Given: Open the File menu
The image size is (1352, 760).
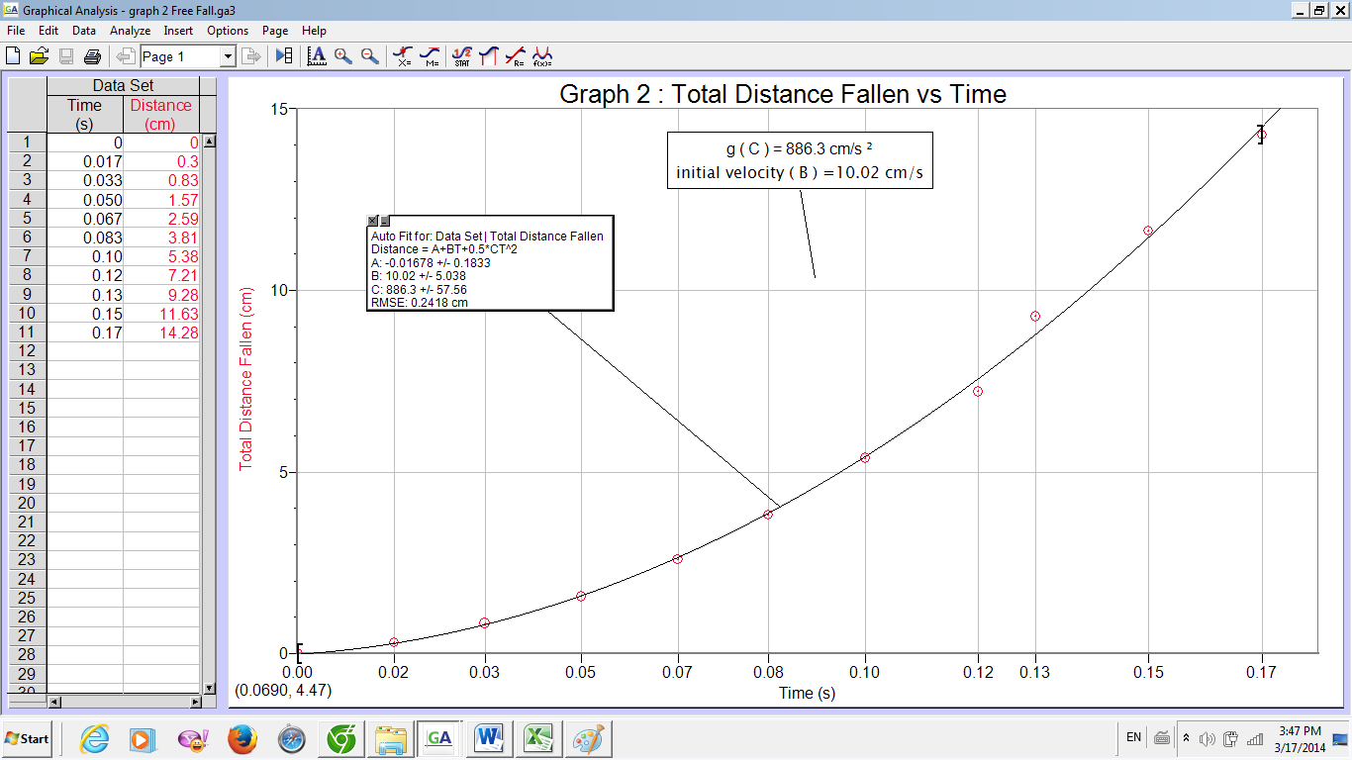Looking at the screenshot, I should (15, 31).
